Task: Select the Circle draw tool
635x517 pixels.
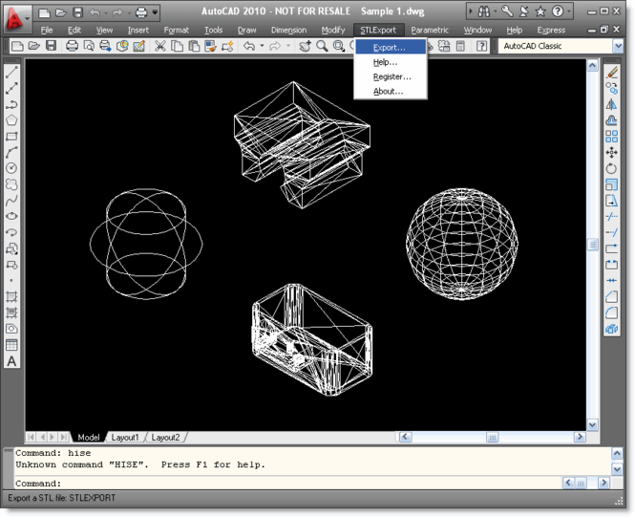Action: click(x=11, y=168)
